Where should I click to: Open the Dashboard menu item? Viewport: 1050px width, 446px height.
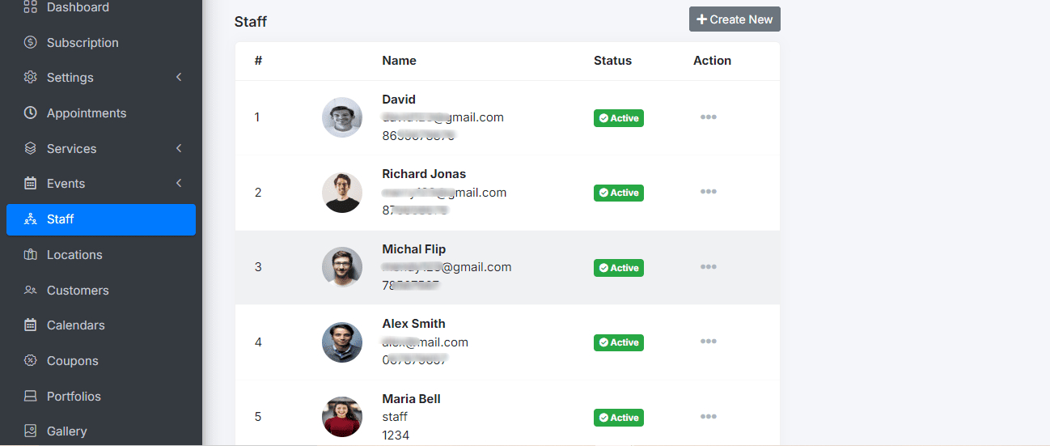tap(78, 7)
